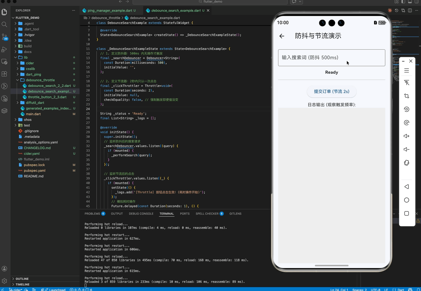Tap the 提交订单 (节流 2s) button

click(331, 92)
